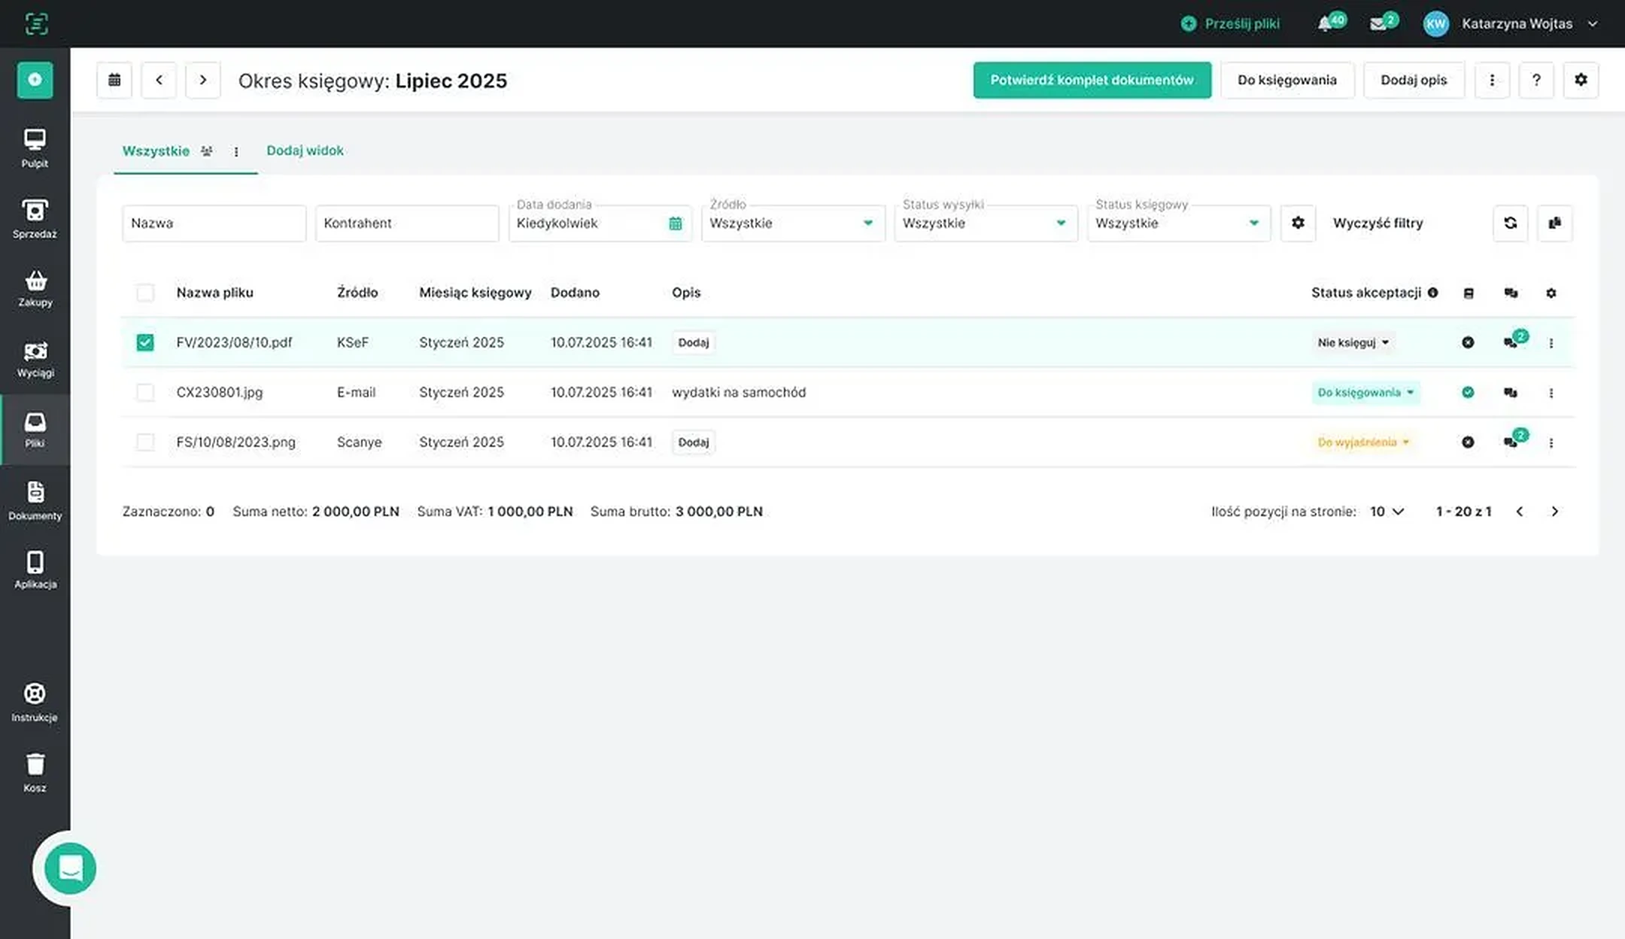Focus the Kontrahent filter input
The width and height of the screenshot is (1625, 939).
coord(407,223)
